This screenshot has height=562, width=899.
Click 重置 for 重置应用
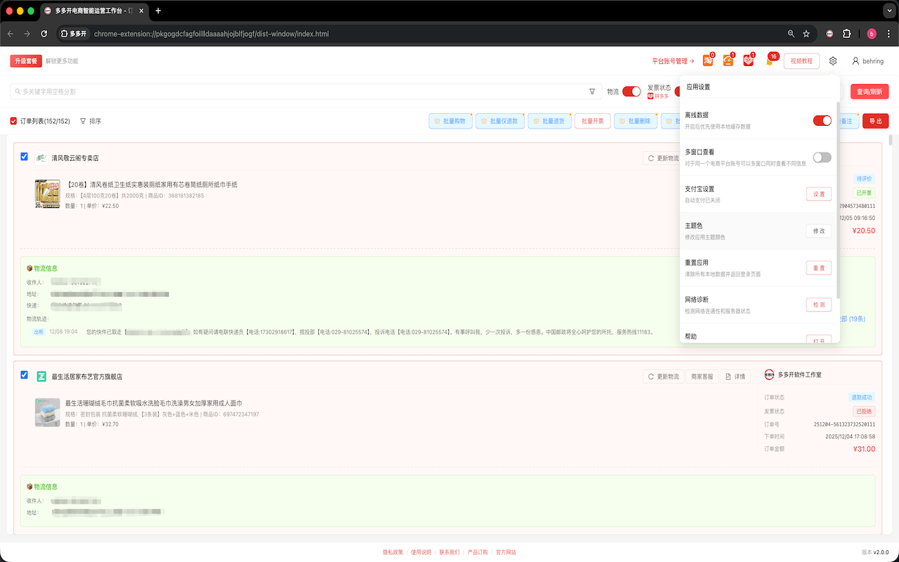pyautogui.click(x=818, y=268)
